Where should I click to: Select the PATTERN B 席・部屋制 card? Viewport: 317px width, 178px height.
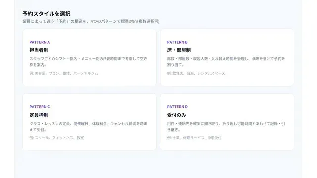tap(227, 57)
